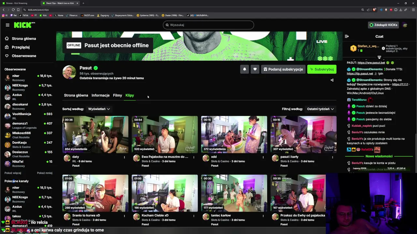The height and width of the screenshot is (234, 417).
Task: Click the search magnifier icon
Action: (167, 25)
